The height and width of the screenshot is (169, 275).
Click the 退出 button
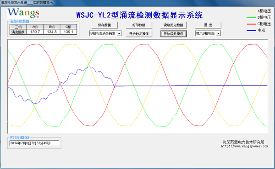(x=208, y=25)
